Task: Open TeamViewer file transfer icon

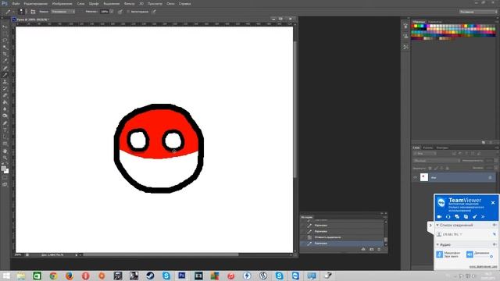Action: pyautogui.click(x=466, y=216)
